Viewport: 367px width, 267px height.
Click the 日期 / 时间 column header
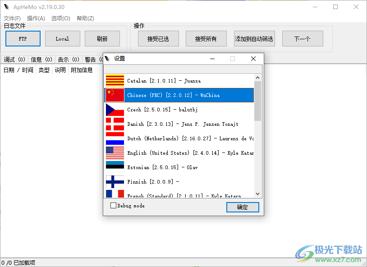[x=18, y=70]
